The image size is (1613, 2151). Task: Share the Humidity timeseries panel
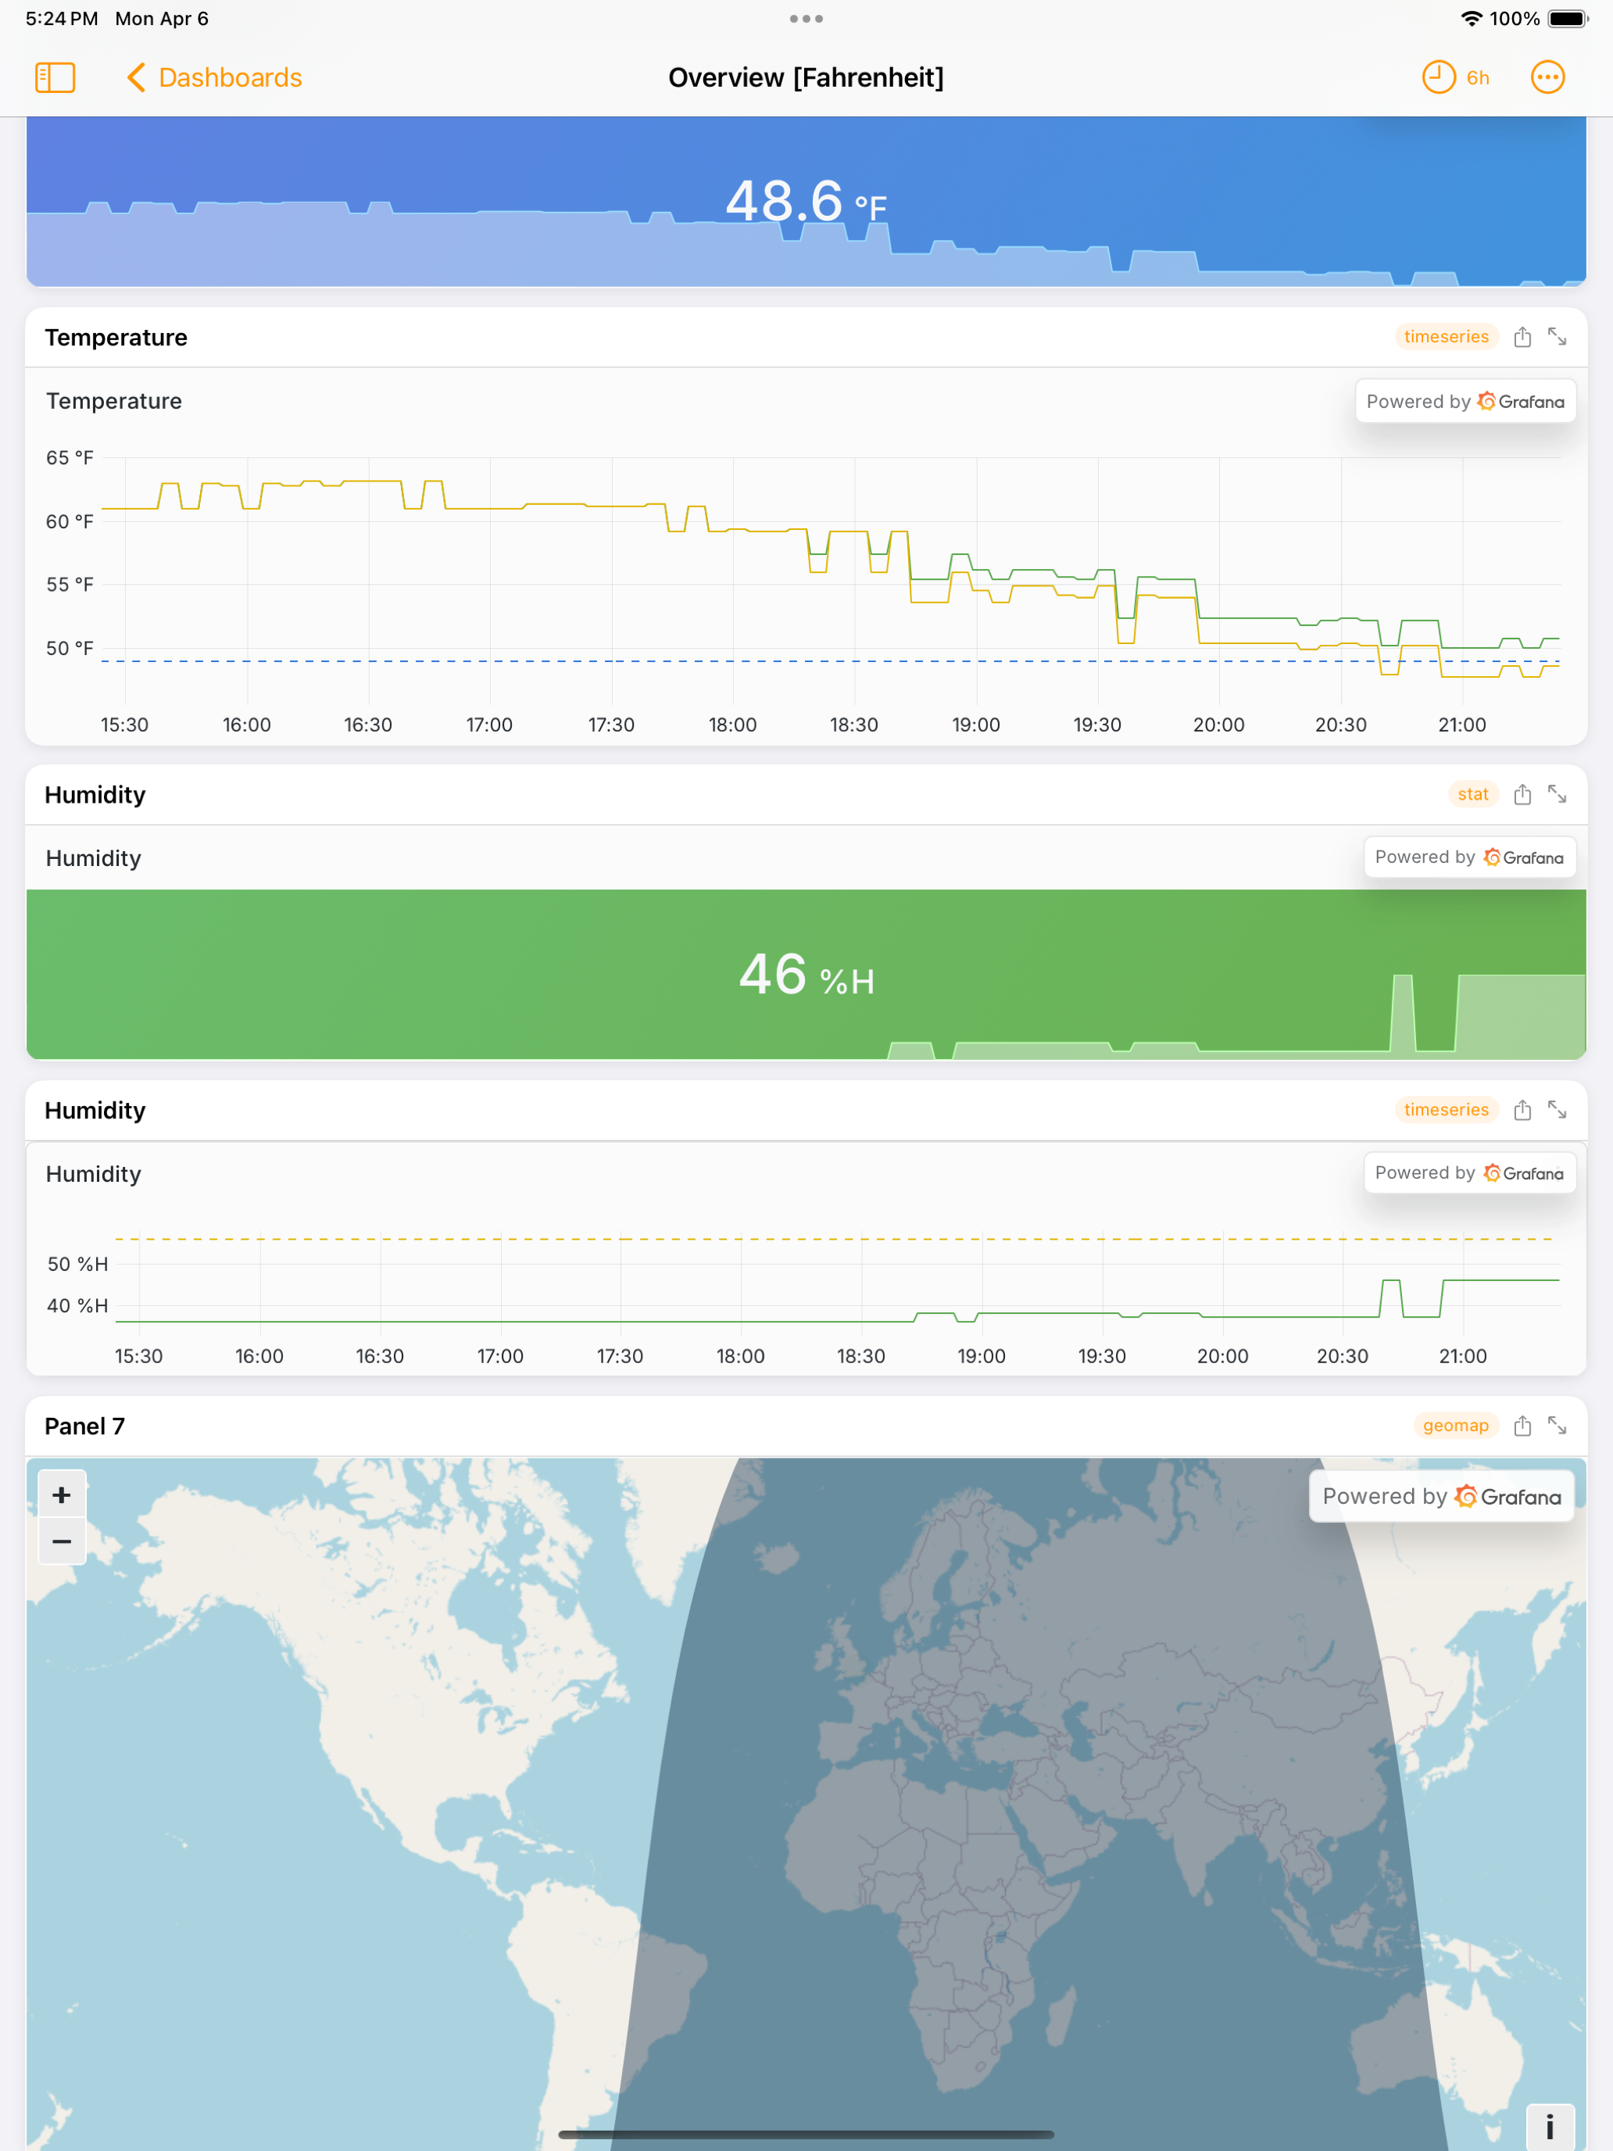pyautogui.click(x=1522, y=1111)
